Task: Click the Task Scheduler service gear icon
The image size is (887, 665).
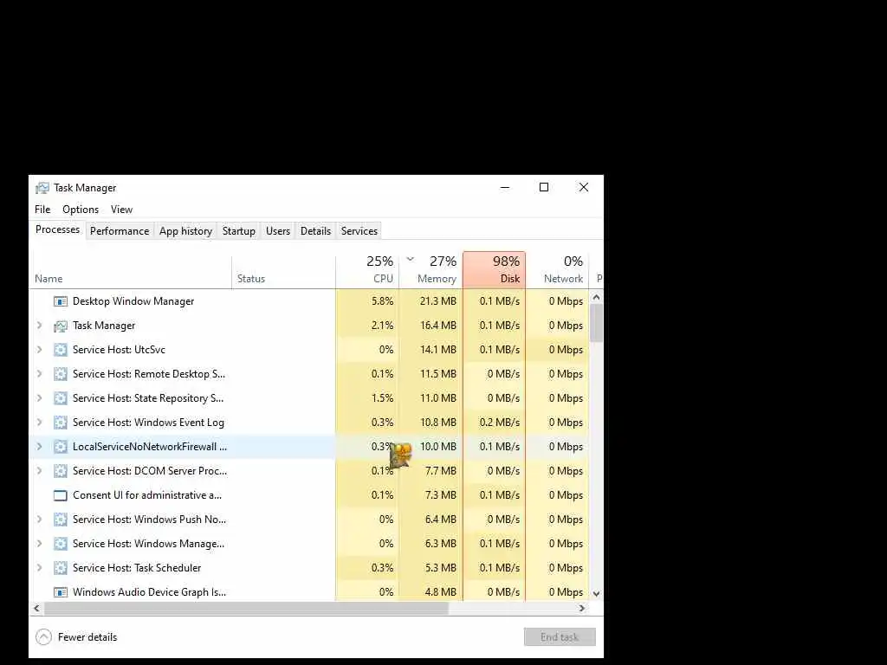Action: 60,568
